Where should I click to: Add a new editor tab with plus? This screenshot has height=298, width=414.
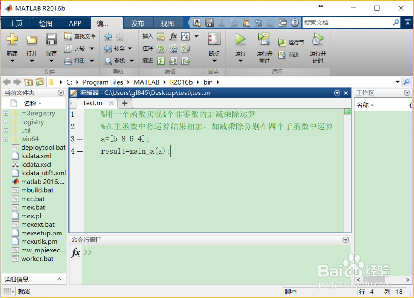(125, 103)
